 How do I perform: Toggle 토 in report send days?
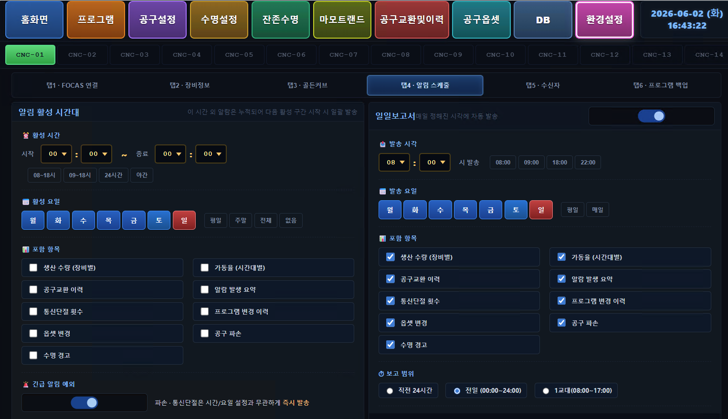coord(516,210)
